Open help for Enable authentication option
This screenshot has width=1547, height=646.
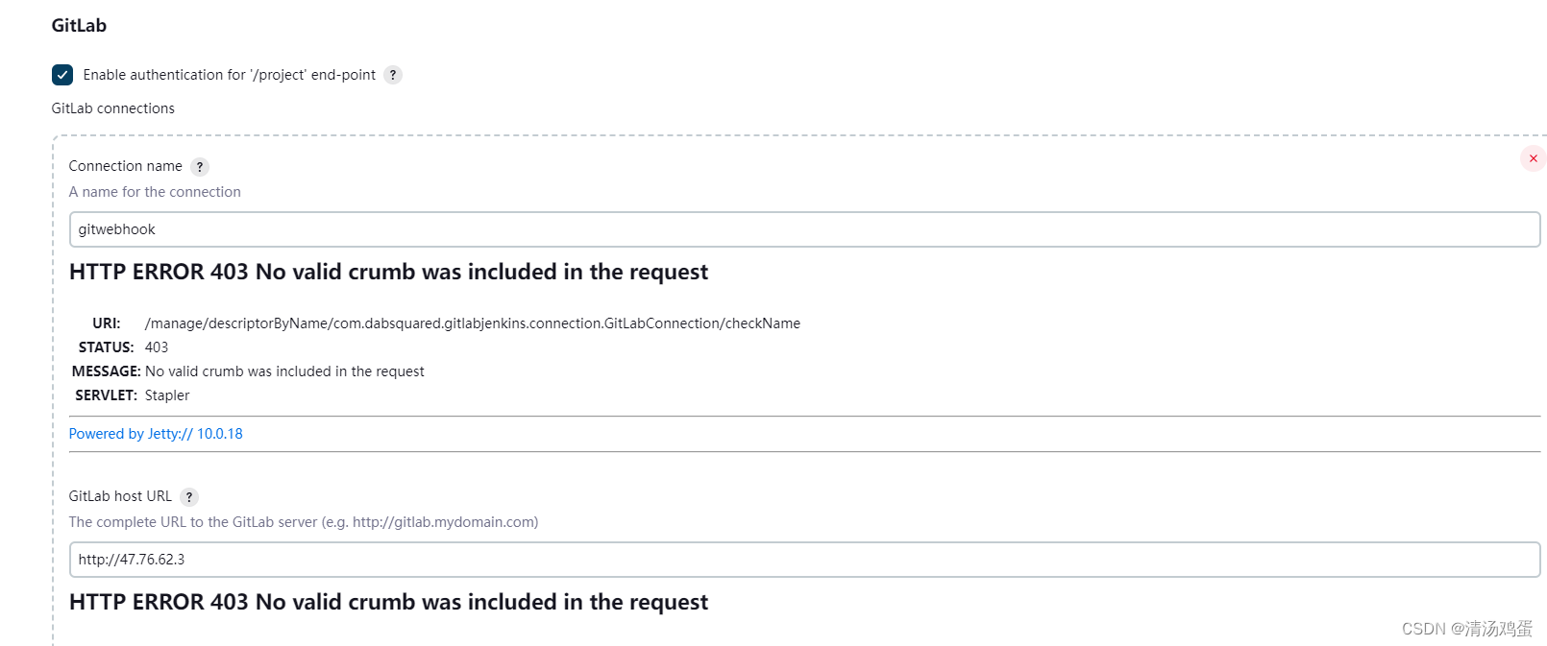(x=393, y=75)
